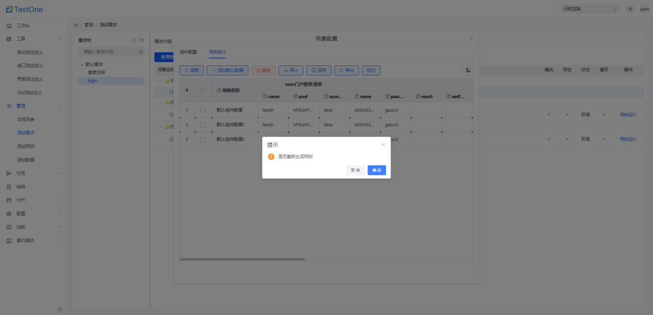Open GUI测试定义 in sidebar
The height and width of the screenshot is (315, 653).
(29, 93)
